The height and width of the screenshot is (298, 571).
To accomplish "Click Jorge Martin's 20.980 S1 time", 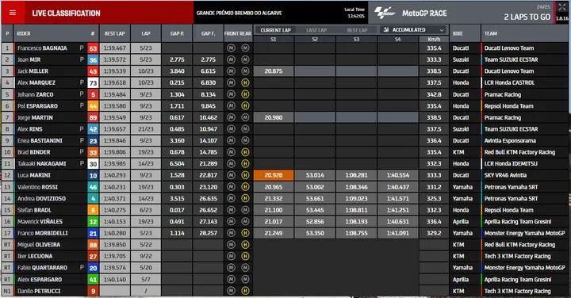I will [274, 117].
